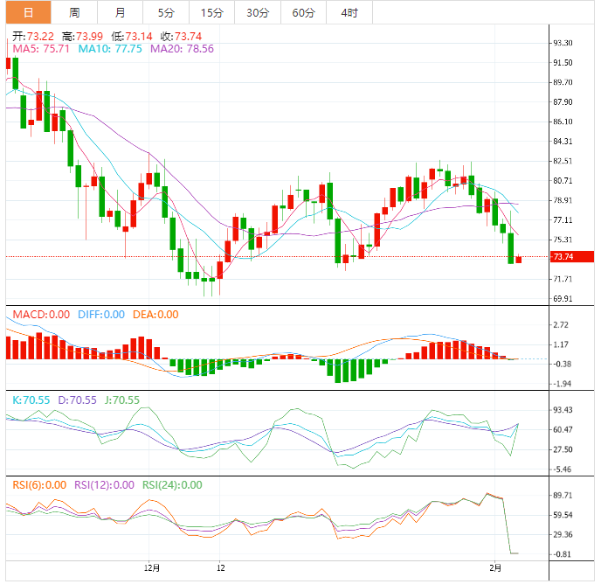Select the 周 weekly chart tab
601x584 pixels.
(74, 12)
